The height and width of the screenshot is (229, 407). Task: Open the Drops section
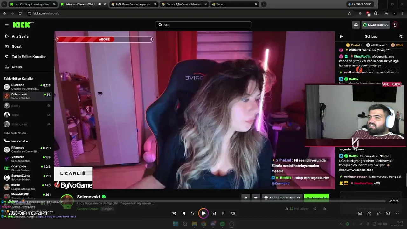[17, 67]
